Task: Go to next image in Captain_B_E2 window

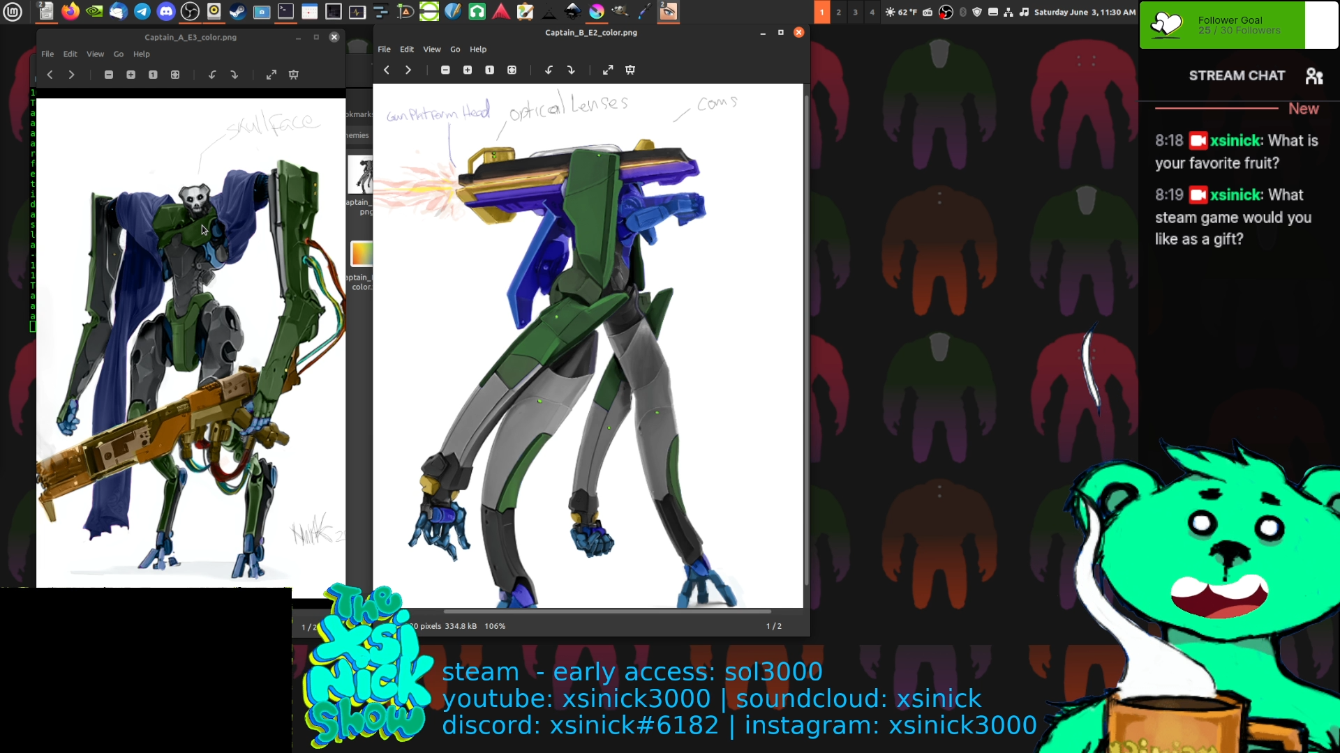Action: tap(408, 70)
